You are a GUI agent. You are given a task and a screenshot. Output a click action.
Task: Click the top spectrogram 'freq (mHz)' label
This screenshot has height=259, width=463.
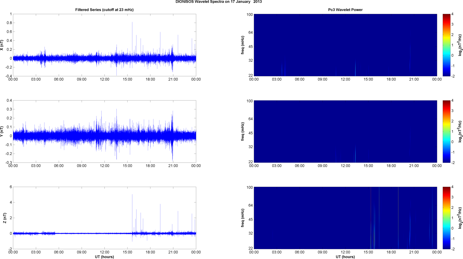243,45
